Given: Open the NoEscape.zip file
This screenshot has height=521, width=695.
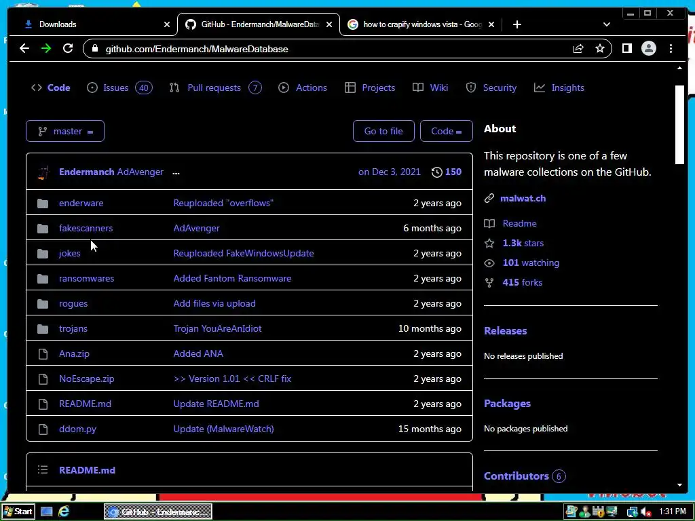Looking at the screenshot, I should click(86, 379).
